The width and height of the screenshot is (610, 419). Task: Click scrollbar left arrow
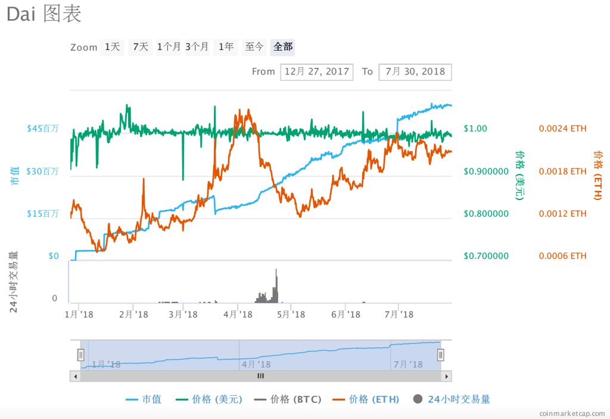(74, 376)
